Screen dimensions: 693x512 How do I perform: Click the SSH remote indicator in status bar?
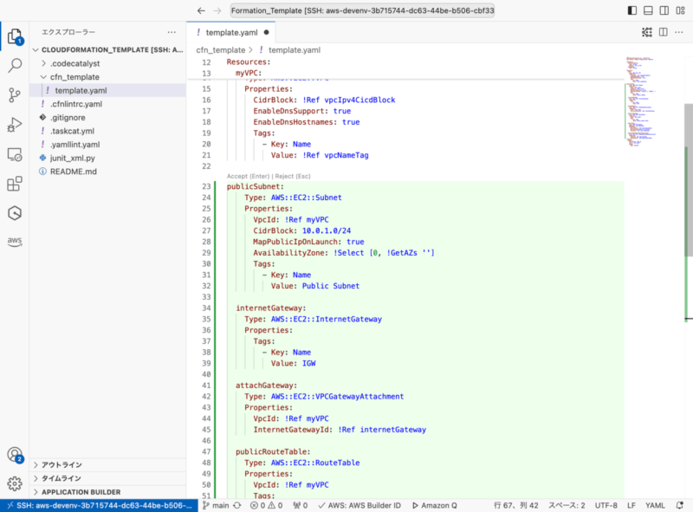coord(99,505)
